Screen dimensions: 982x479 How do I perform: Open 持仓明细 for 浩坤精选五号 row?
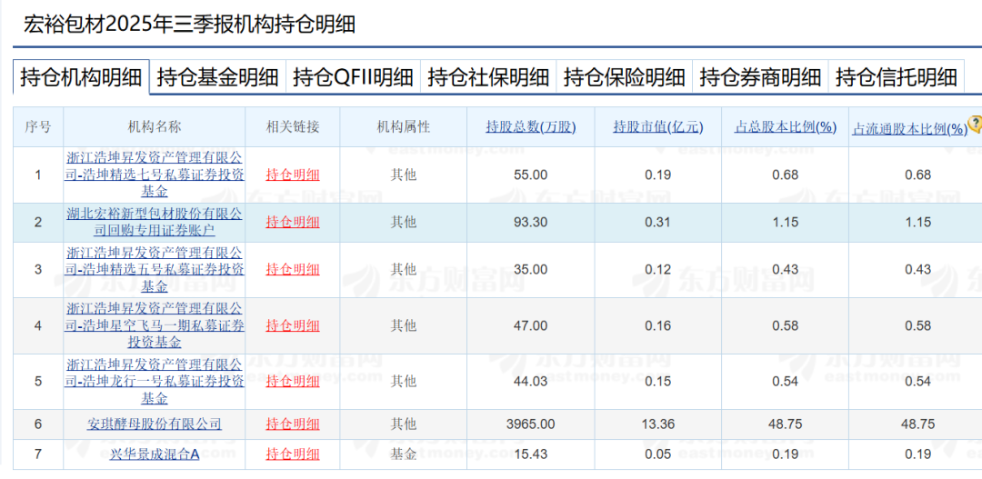coord(293,269)
